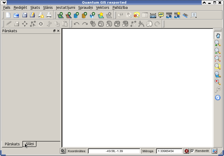Select Add part tool icon
Image resolution: width=224 pixels, height=156 pixels.
pyautogui.click(x=109, y=24)
